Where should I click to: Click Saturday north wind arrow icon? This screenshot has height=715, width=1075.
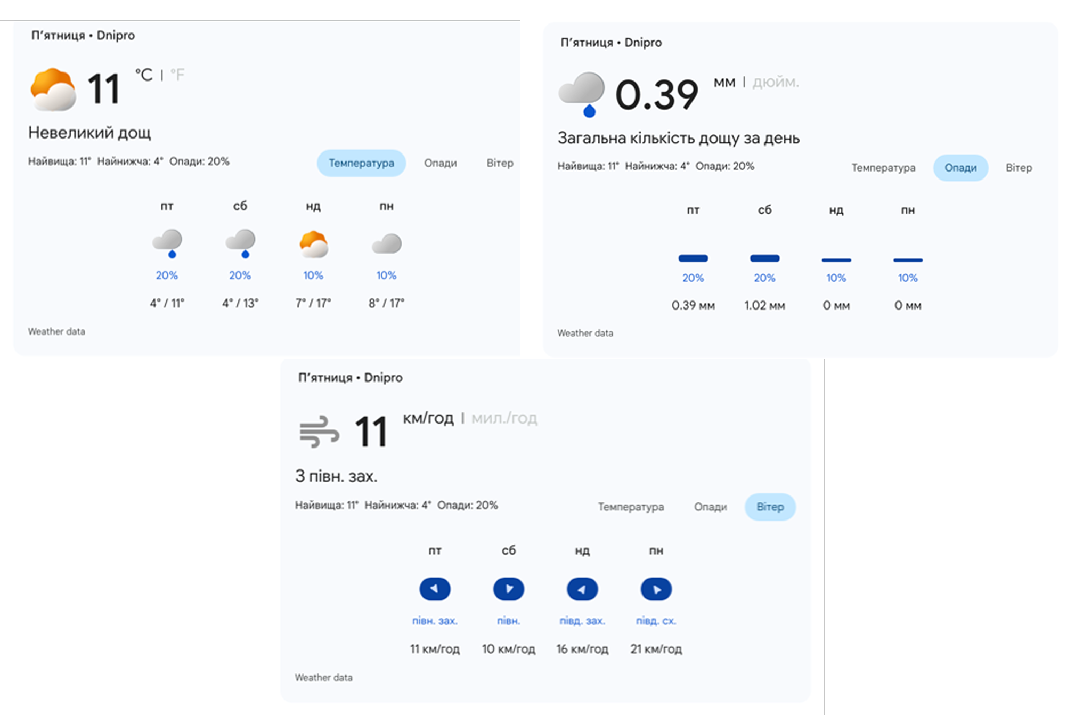508,589
